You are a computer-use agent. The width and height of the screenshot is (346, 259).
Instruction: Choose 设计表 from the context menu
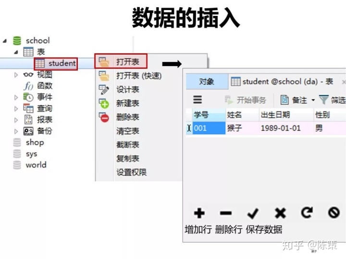[x=128, y=90]
